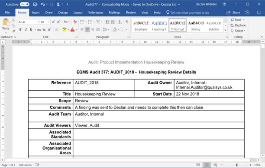Align text to the left
This screenshot has height=168, width=265.
click(82, 29)
